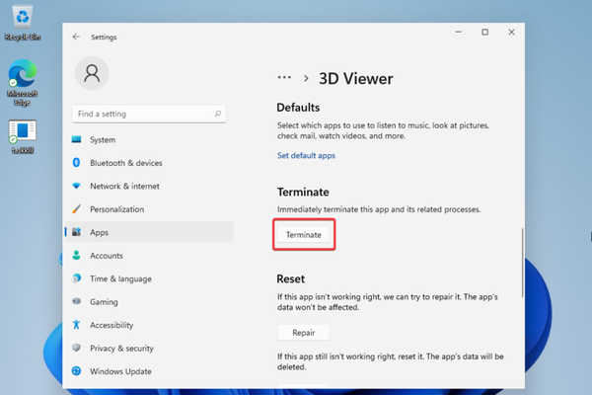Open the Apps settings category

[99, 232]
